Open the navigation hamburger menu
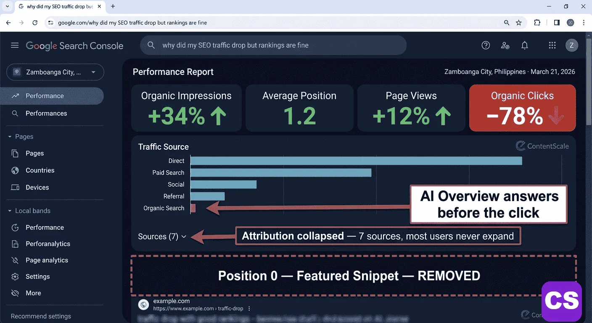Viewport: 592px width, 323px height. tap(15, 45)
